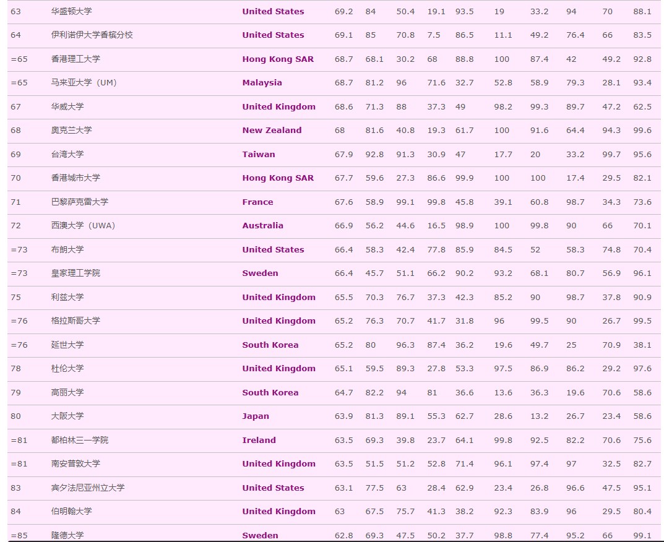Click rank 70 in first column

pos(15,178)
